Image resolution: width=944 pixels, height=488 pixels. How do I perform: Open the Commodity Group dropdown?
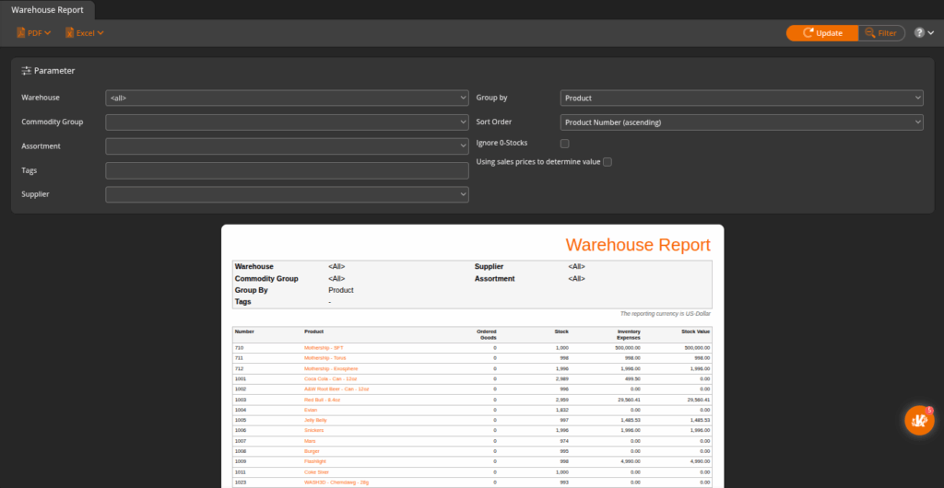[287, 122]
